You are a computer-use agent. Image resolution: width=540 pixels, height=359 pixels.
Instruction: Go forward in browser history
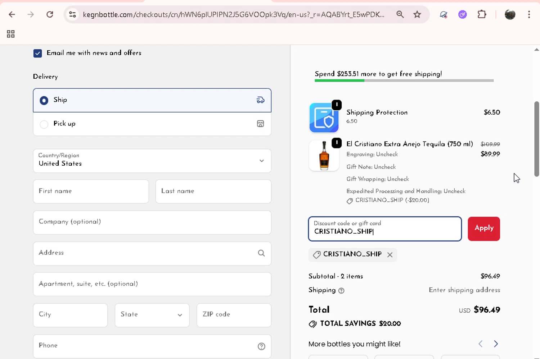coord(31,14)
